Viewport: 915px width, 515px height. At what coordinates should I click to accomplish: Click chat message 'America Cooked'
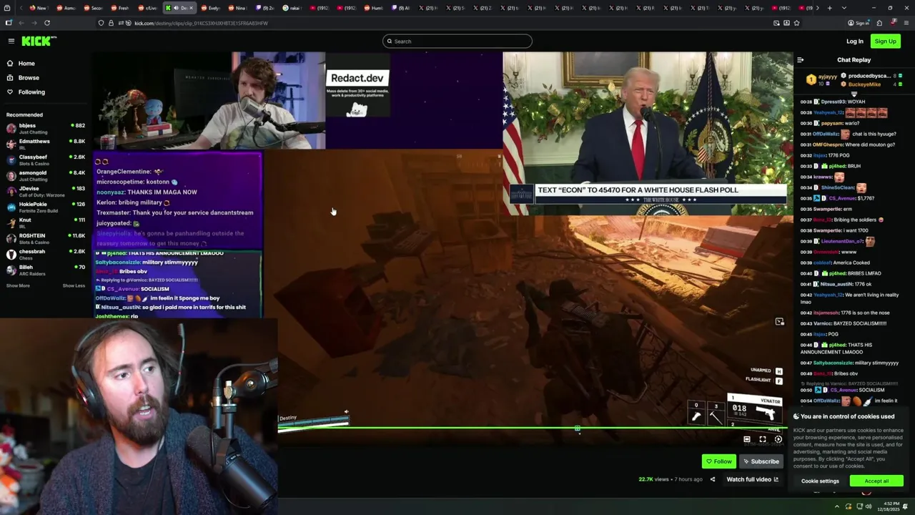[x=852, y=263]
